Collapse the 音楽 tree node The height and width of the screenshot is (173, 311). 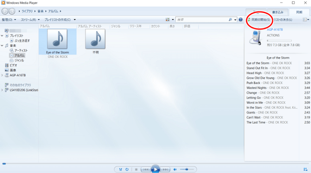point(2,45)
